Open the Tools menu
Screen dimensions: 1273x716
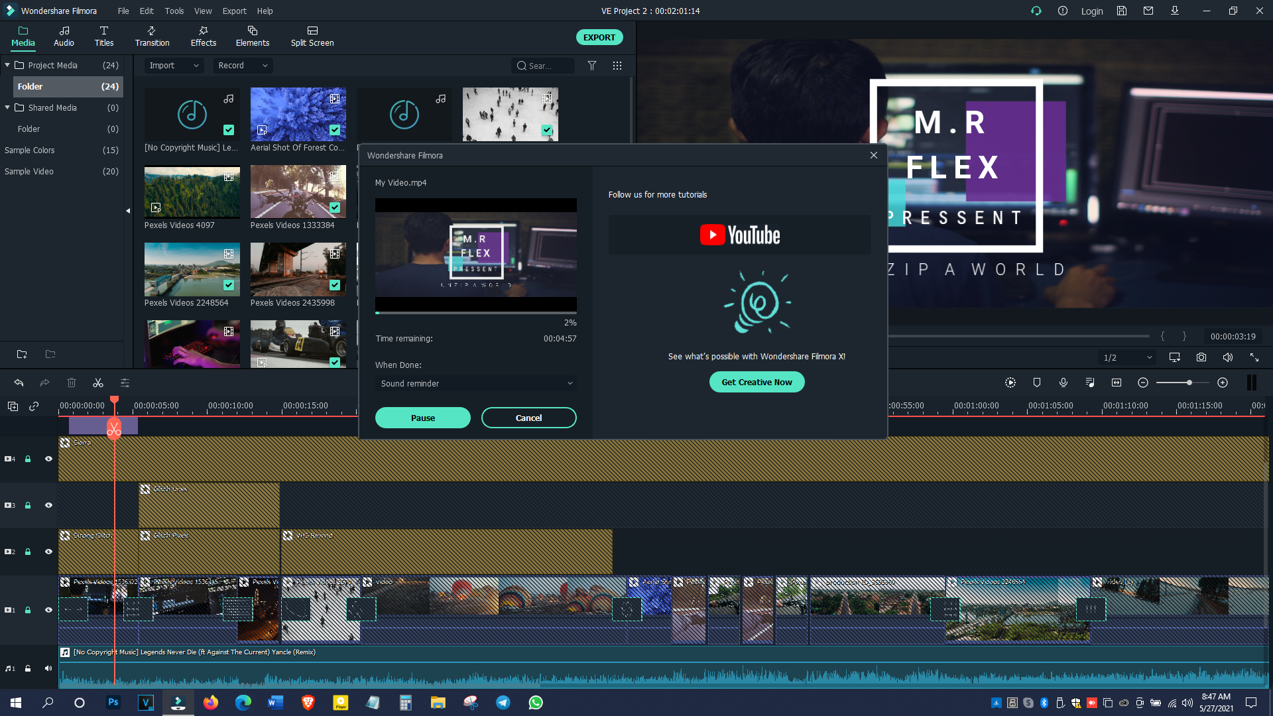tap(174, 11)
